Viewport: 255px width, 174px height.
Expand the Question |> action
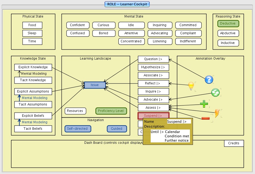[153, 59]
